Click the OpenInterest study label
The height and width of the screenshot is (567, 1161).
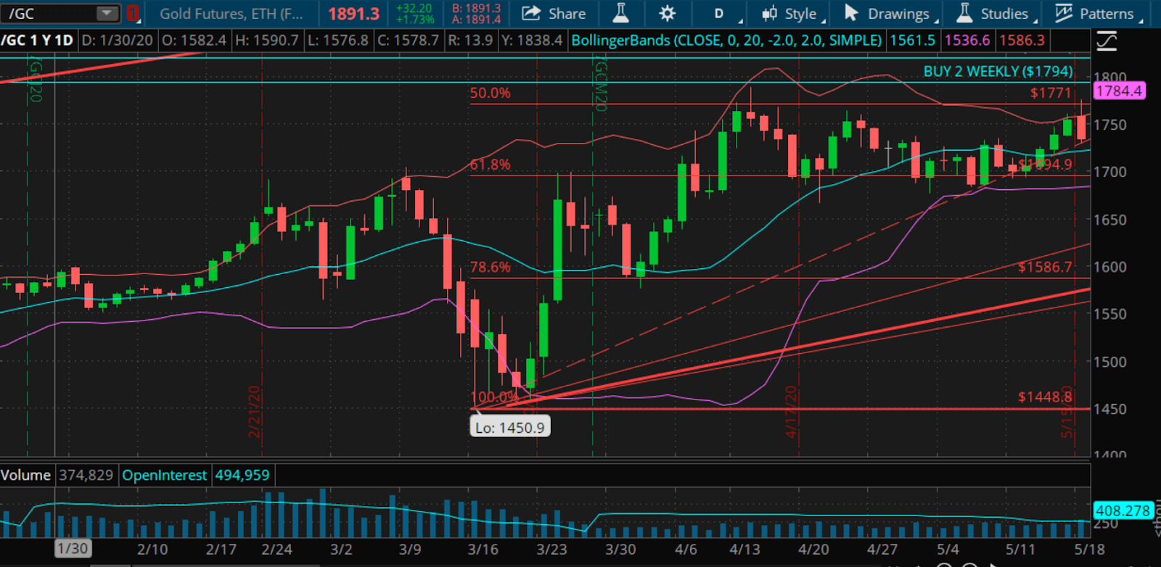[165, 475]
